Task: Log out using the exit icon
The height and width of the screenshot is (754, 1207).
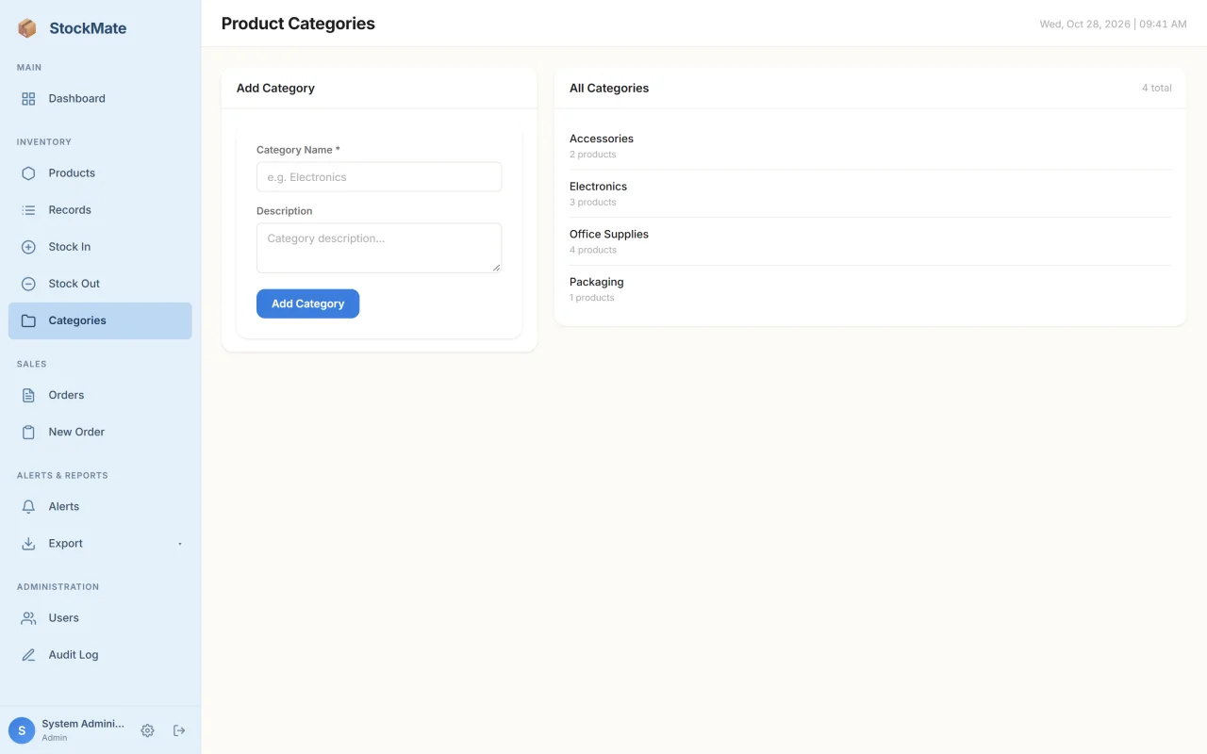Action: [x=179, y=730]
